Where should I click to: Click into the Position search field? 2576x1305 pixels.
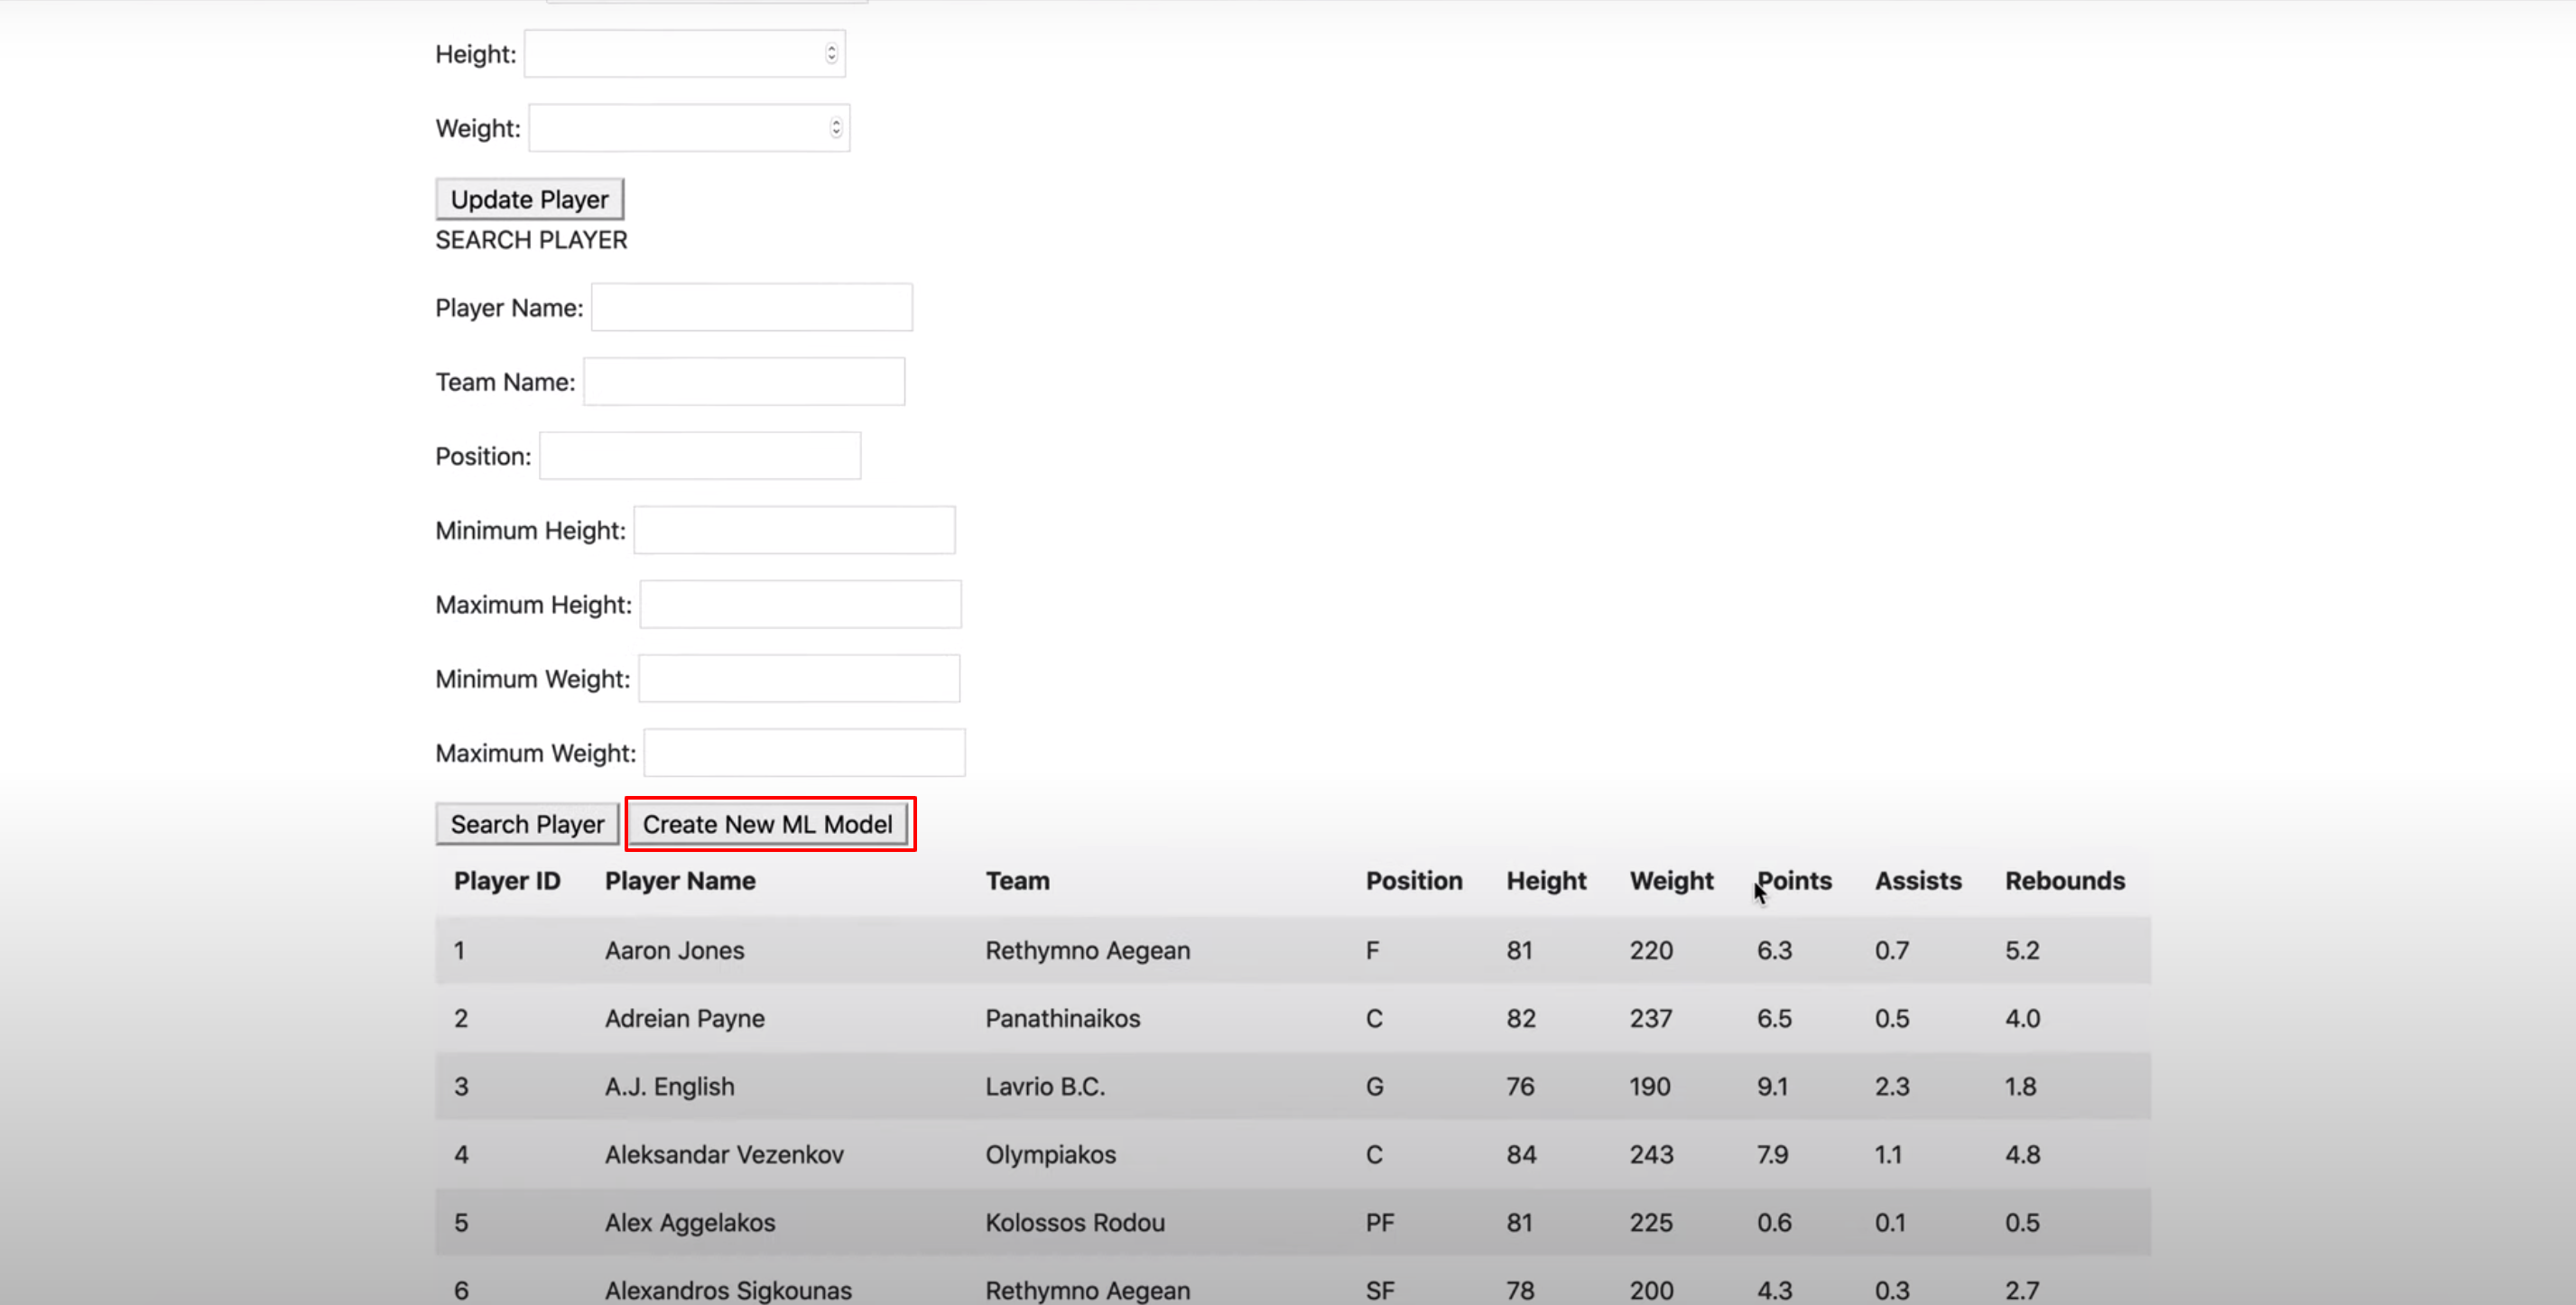point(700,456)
